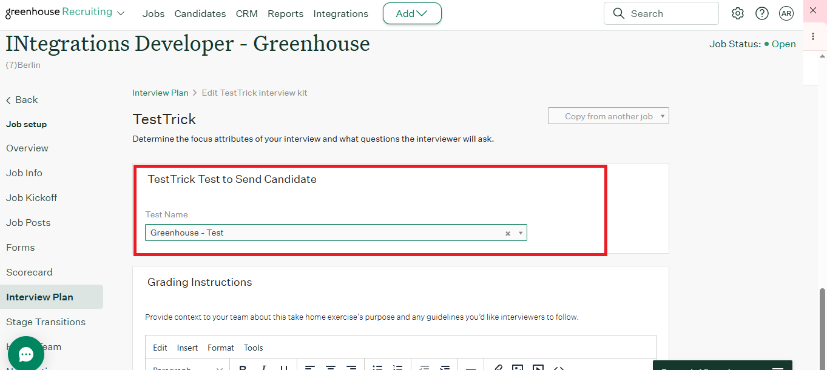Viewport: 827px width, 370px height.
Task: Open the AR user avatar menu
Action: tap(786, 13)
